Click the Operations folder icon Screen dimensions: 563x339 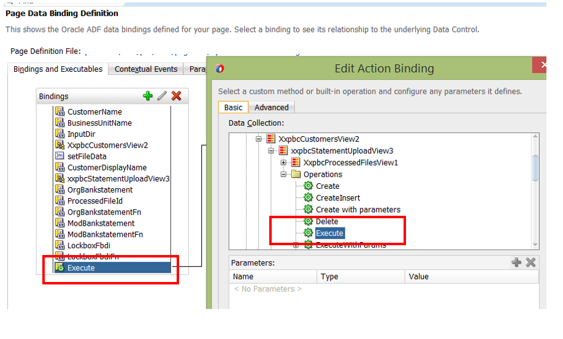click(296, 174)
